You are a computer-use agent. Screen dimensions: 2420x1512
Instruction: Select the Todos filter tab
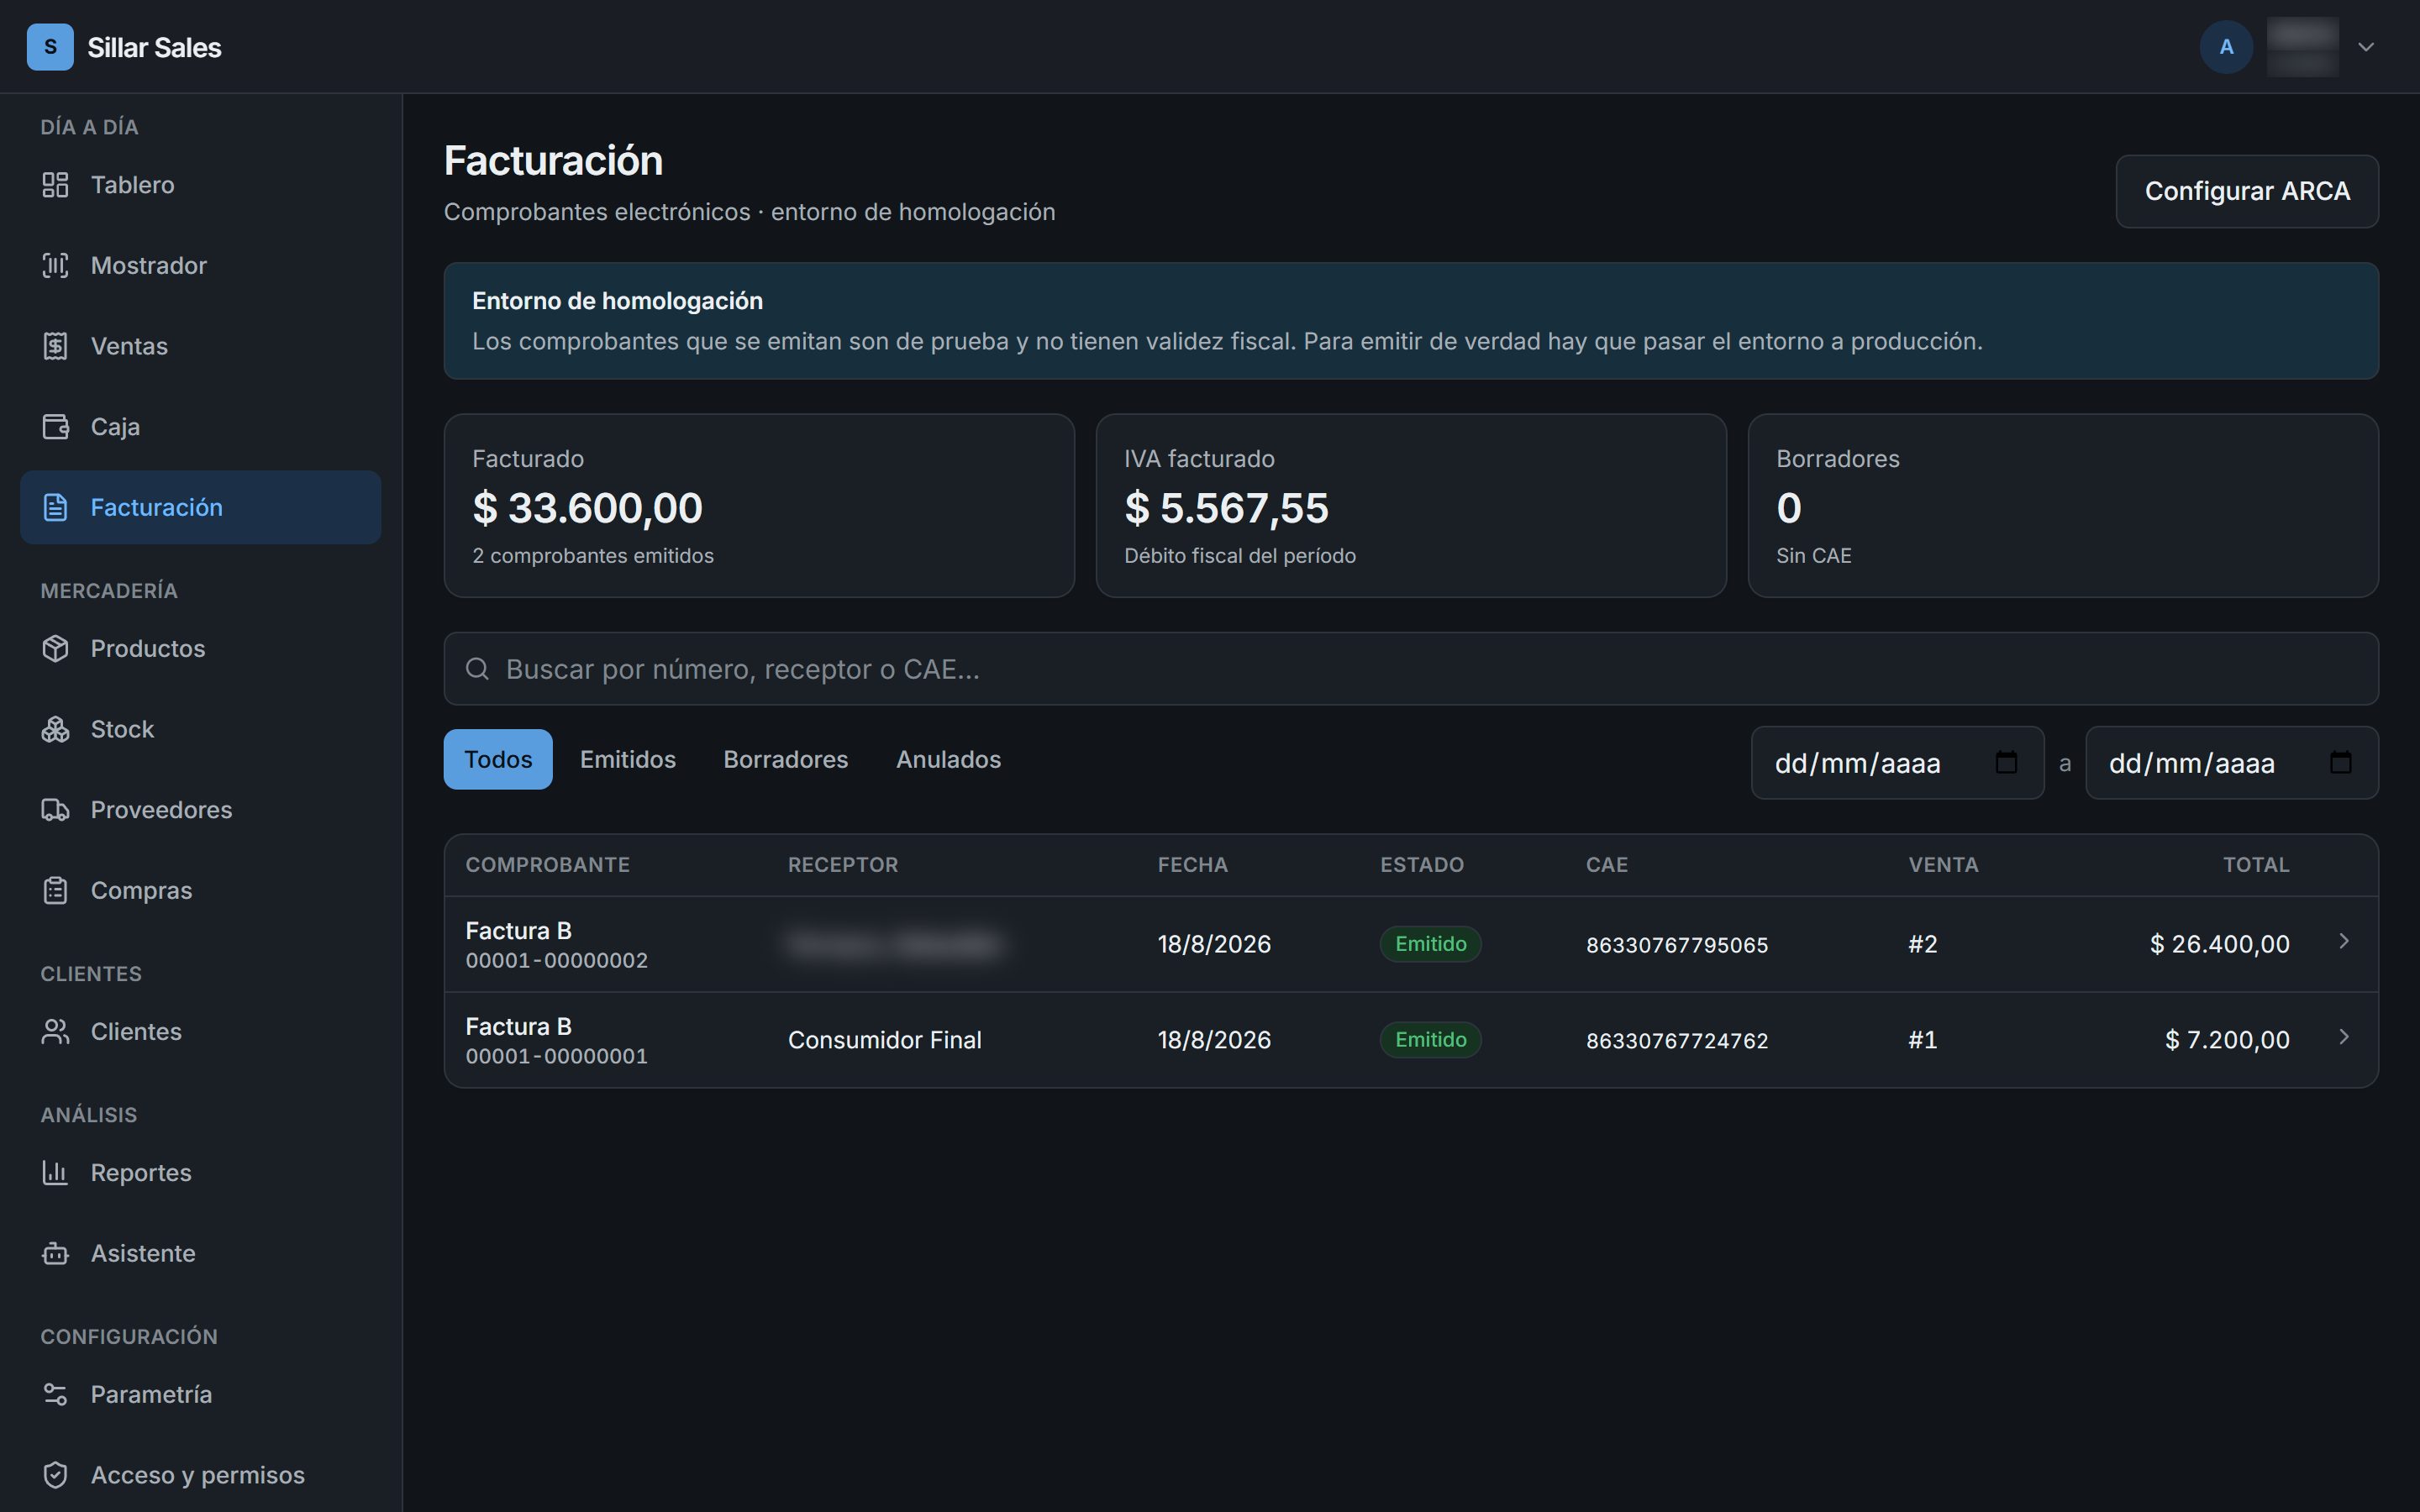pyautogui.click(x=498, y=759)
